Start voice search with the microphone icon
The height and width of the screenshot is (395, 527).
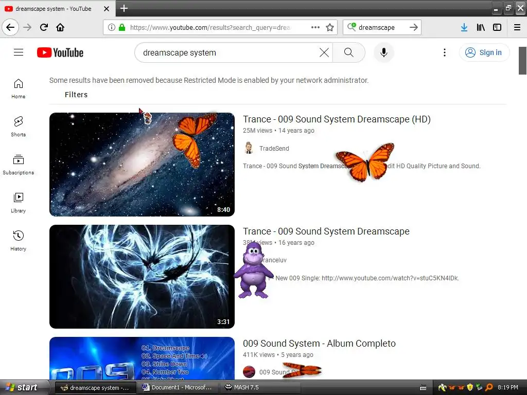pyautogui.click(x=383, y=52)
